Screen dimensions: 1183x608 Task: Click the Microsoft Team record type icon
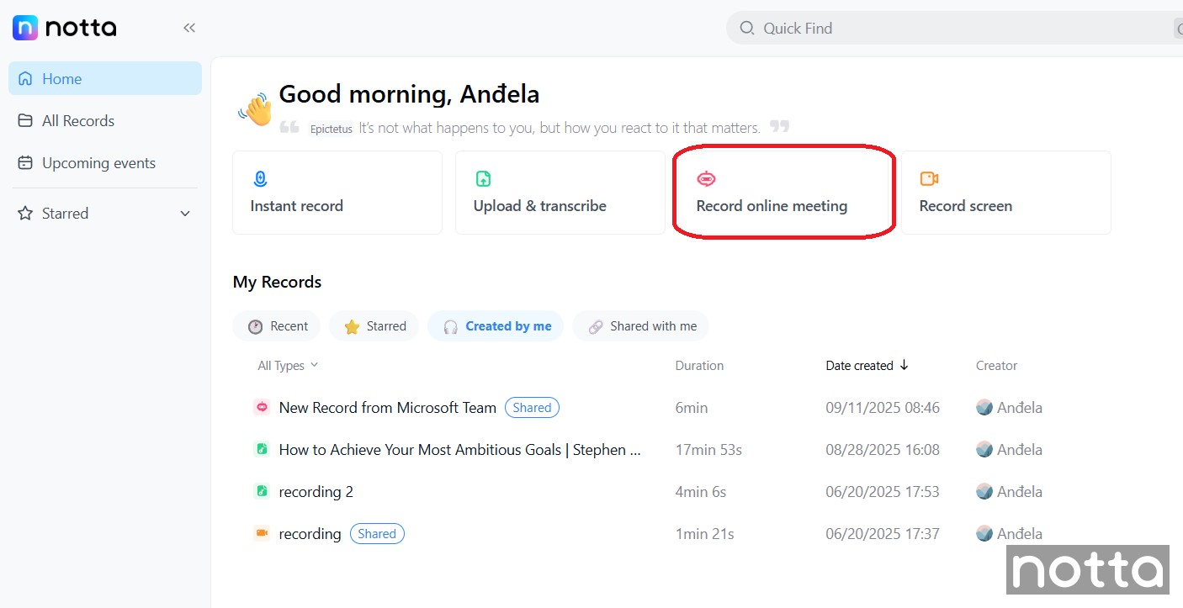262,407
